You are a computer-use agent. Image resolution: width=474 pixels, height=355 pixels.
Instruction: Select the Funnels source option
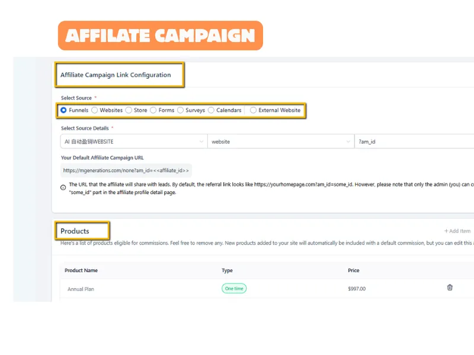[64, 110]
